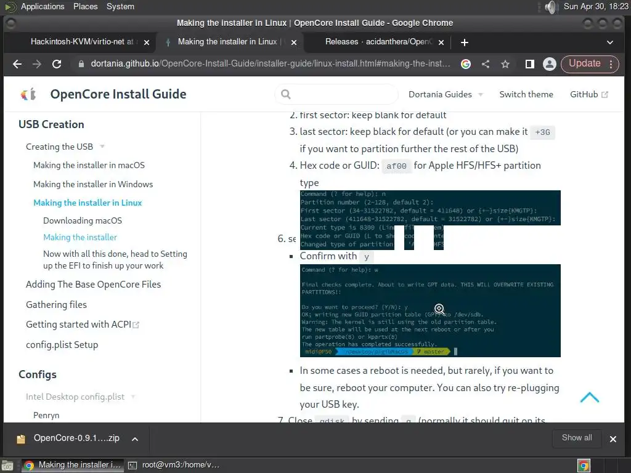Viewport: 631px width, 473px height.
Task: Switch to the root@vm3 terminal window
Action: (174, 465)
